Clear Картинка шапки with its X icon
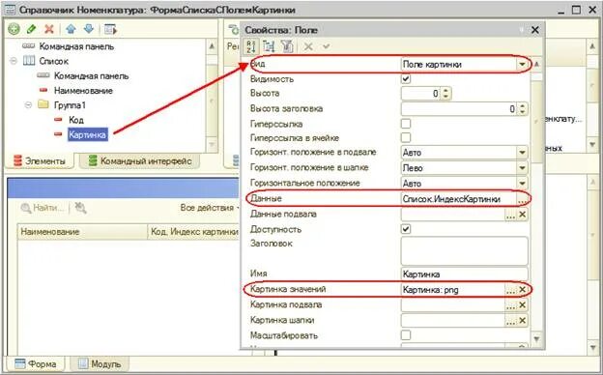The height and width of the screenshot is (375, 603). click(522, 320)
